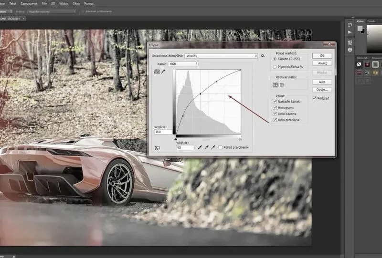Open the preset options gear menu
The width and height of the screenshot is (382, 258).
tap(263, 56)
